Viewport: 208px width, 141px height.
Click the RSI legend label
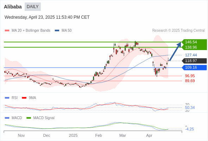(14, 98)
